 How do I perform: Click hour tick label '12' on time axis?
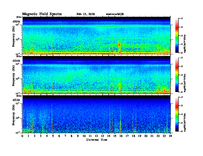click(x=96, y=136)
